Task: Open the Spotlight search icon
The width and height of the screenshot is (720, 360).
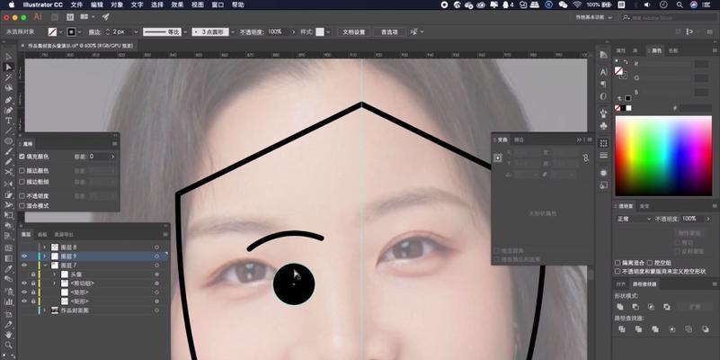Action: [x=680, y=4]
